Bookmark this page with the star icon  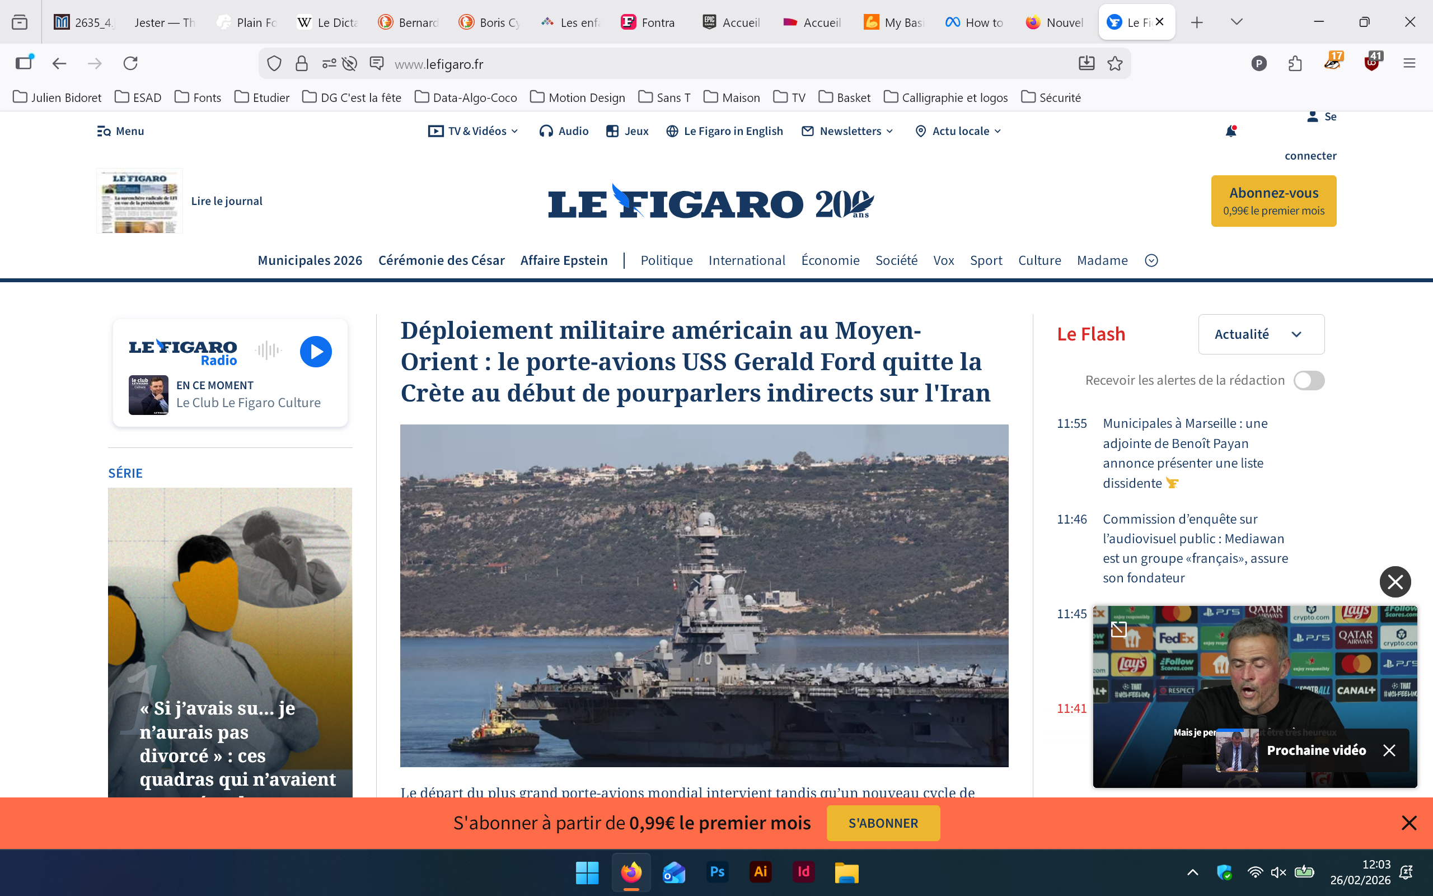click(x=1115, y=63)
